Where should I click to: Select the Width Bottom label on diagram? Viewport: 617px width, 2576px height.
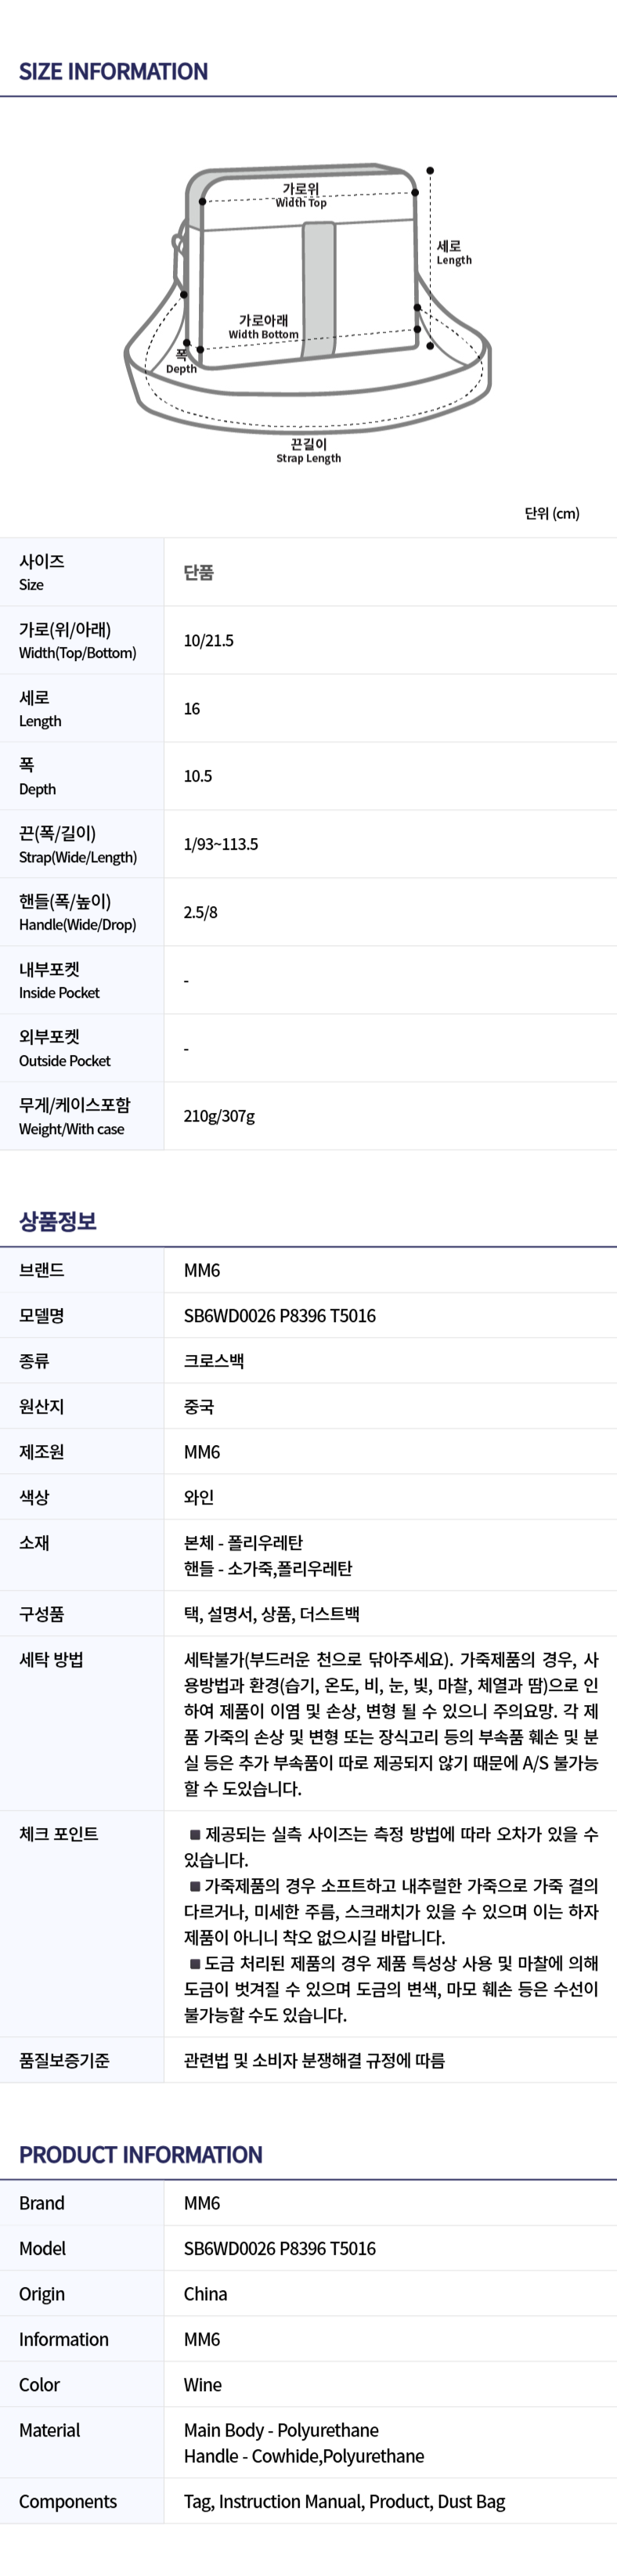tap(263, 327)
